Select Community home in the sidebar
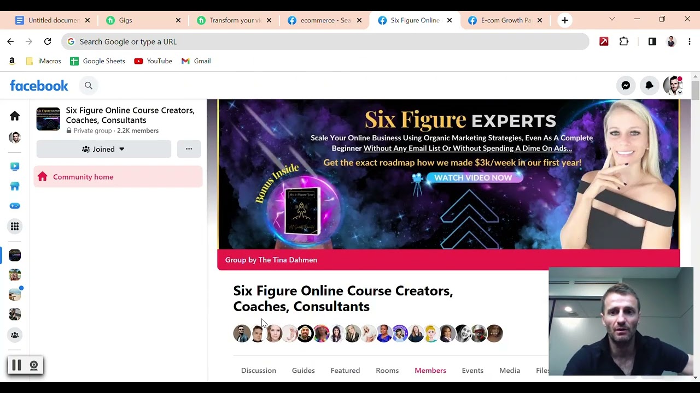Screen dimensions: 700x393 coord(118,177)
